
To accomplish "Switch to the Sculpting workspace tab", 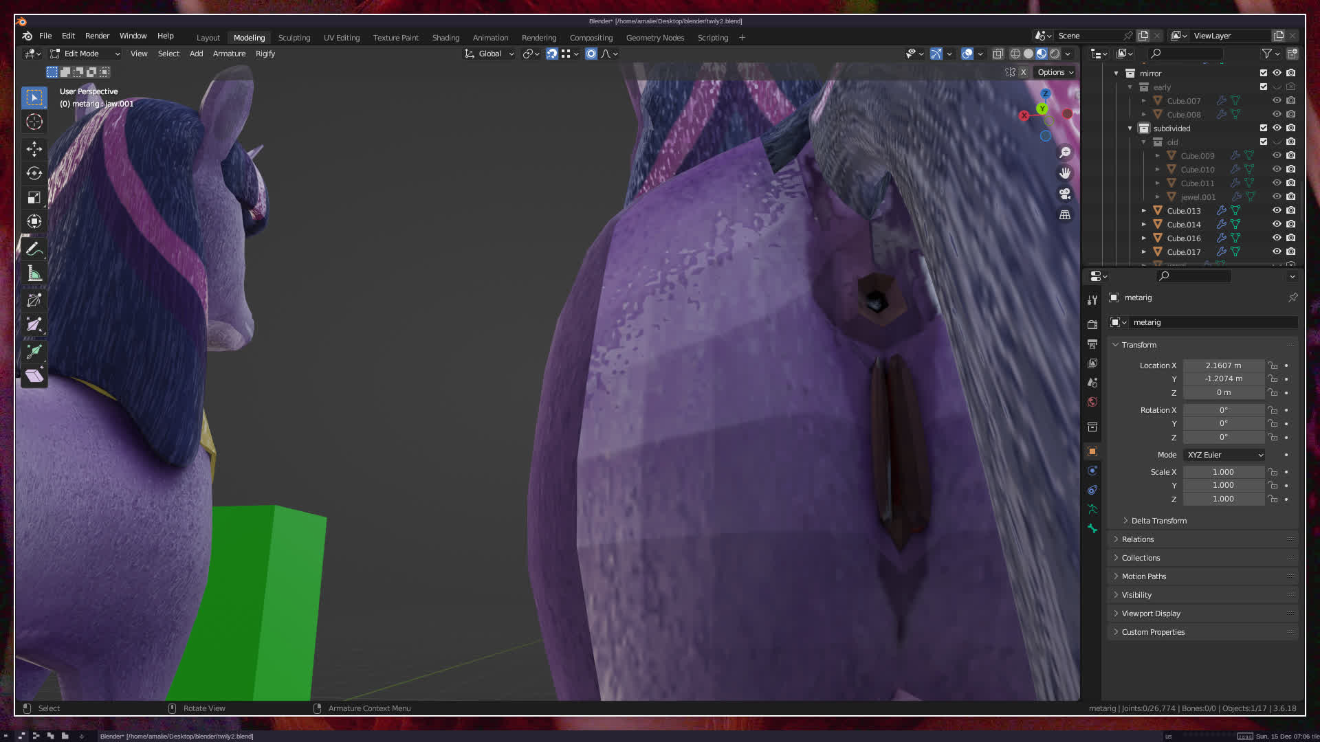I will pos(294,38).
